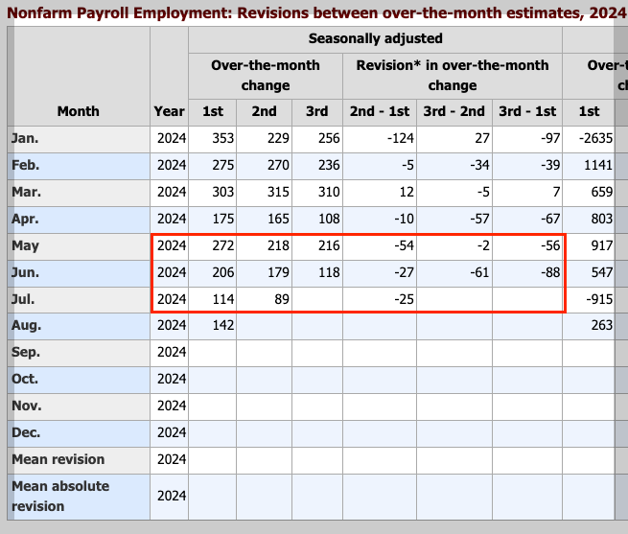This screenshot has width=628, height=534.
Task: Select the 'Dec.' row label
Action: pos(26,432)
